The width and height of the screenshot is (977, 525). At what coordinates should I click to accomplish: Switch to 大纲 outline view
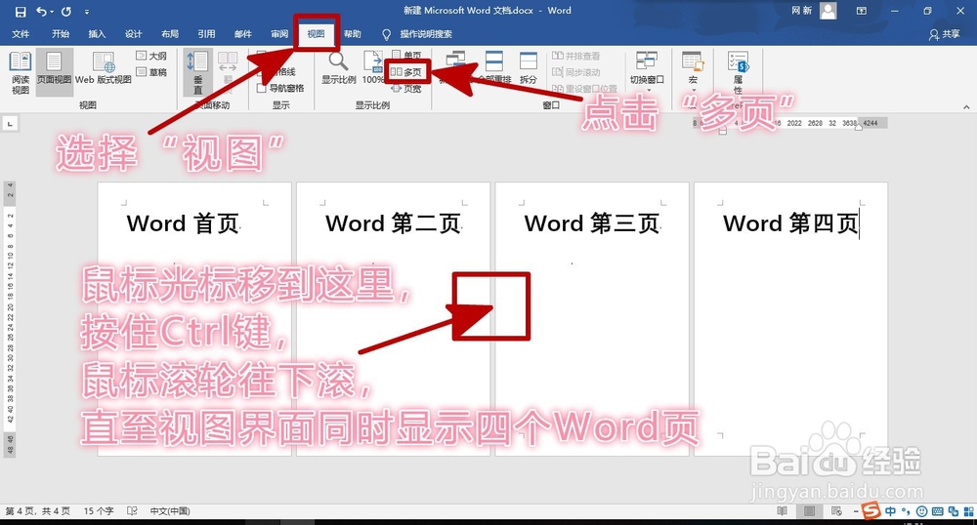point(151,56)
